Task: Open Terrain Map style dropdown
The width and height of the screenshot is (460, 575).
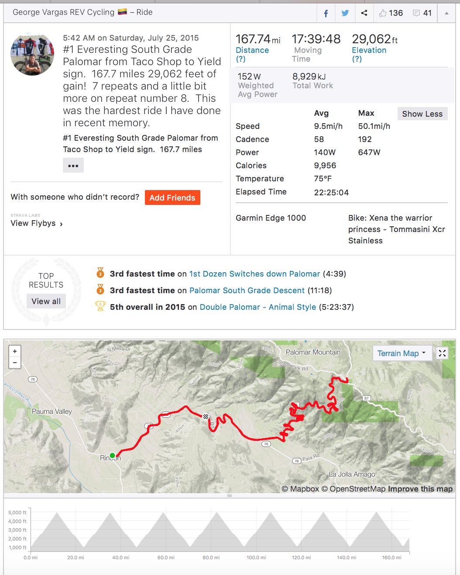Action: [x=402, y=353]
